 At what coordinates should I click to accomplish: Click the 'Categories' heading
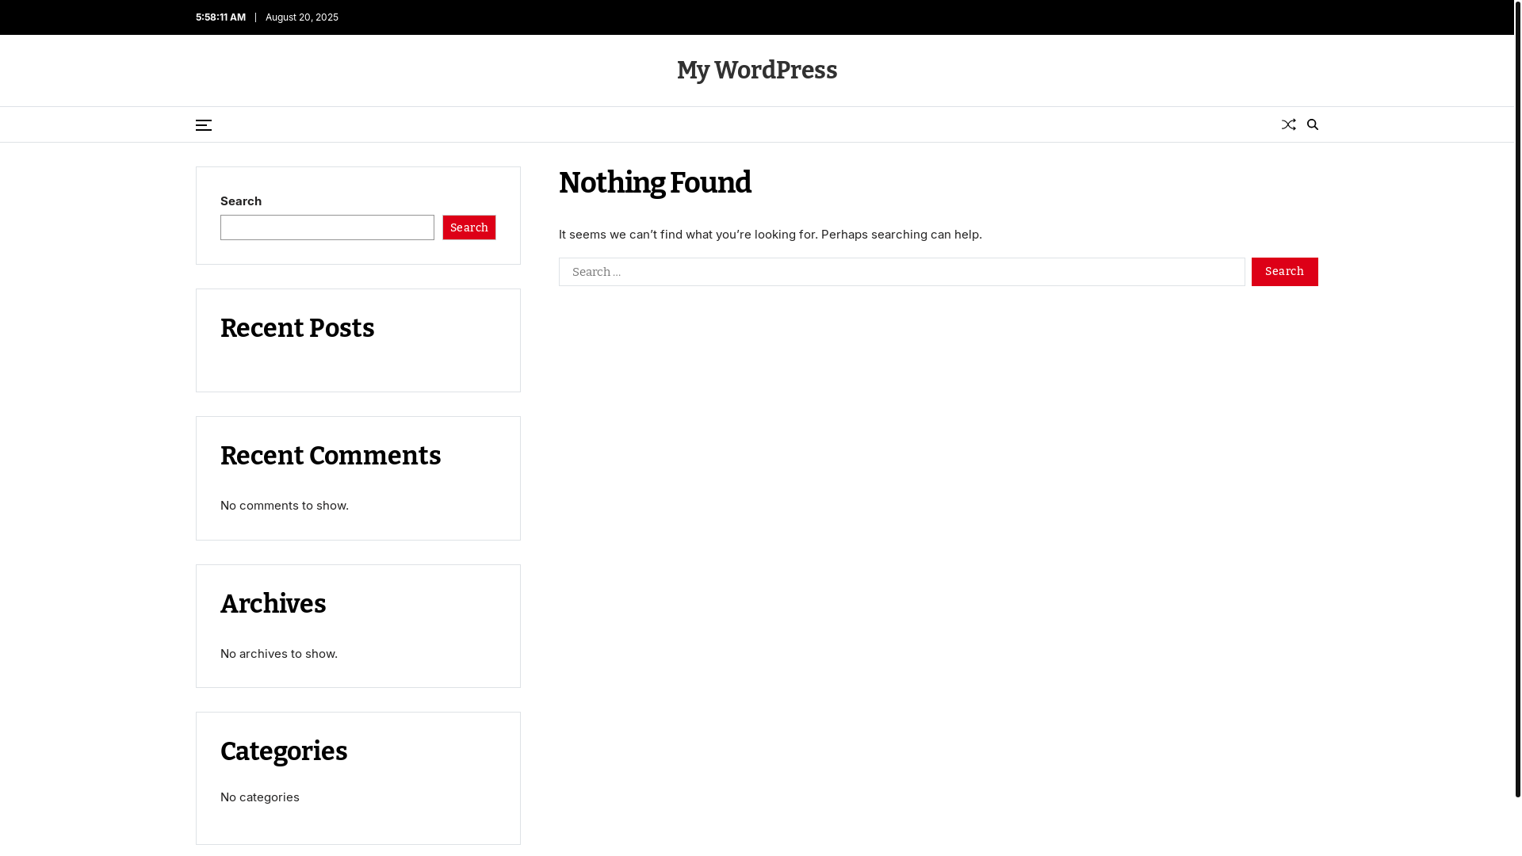[284, 751]
